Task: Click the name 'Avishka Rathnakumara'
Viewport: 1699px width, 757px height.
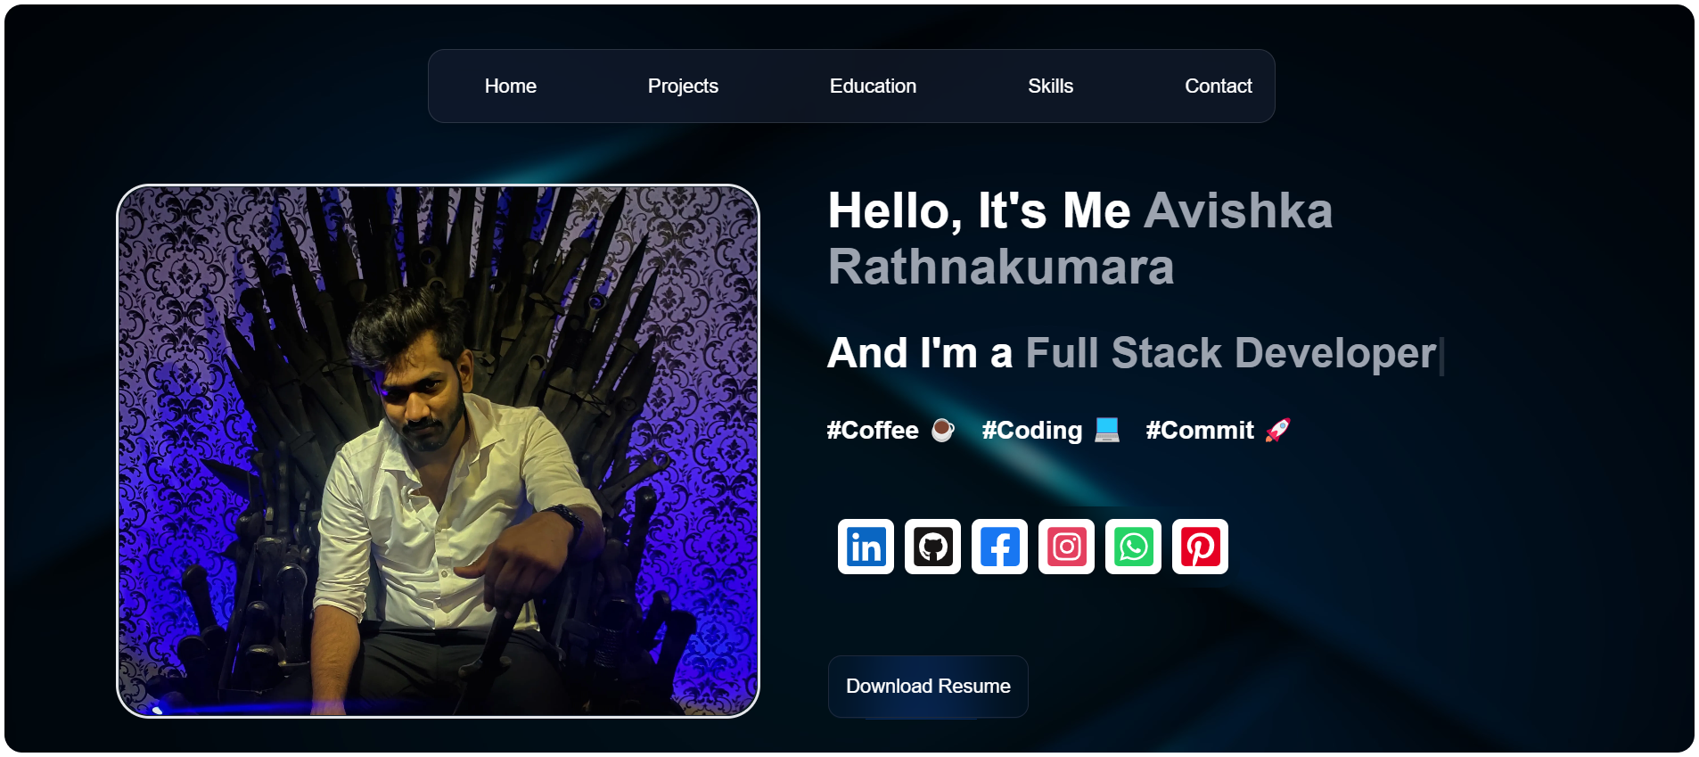Action: point(1080,239)
